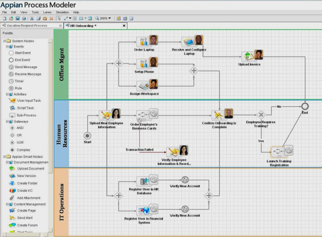This screenshot has height=237, width=322.
Task: Open the Lanes menu
Action: (x=47, y=12)
